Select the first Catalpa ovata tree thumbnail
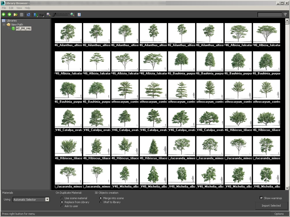This screenshot has width=290, height=217. point(68,118)
